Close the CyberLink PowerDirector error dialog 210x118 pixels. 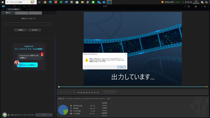pos(125,54)
